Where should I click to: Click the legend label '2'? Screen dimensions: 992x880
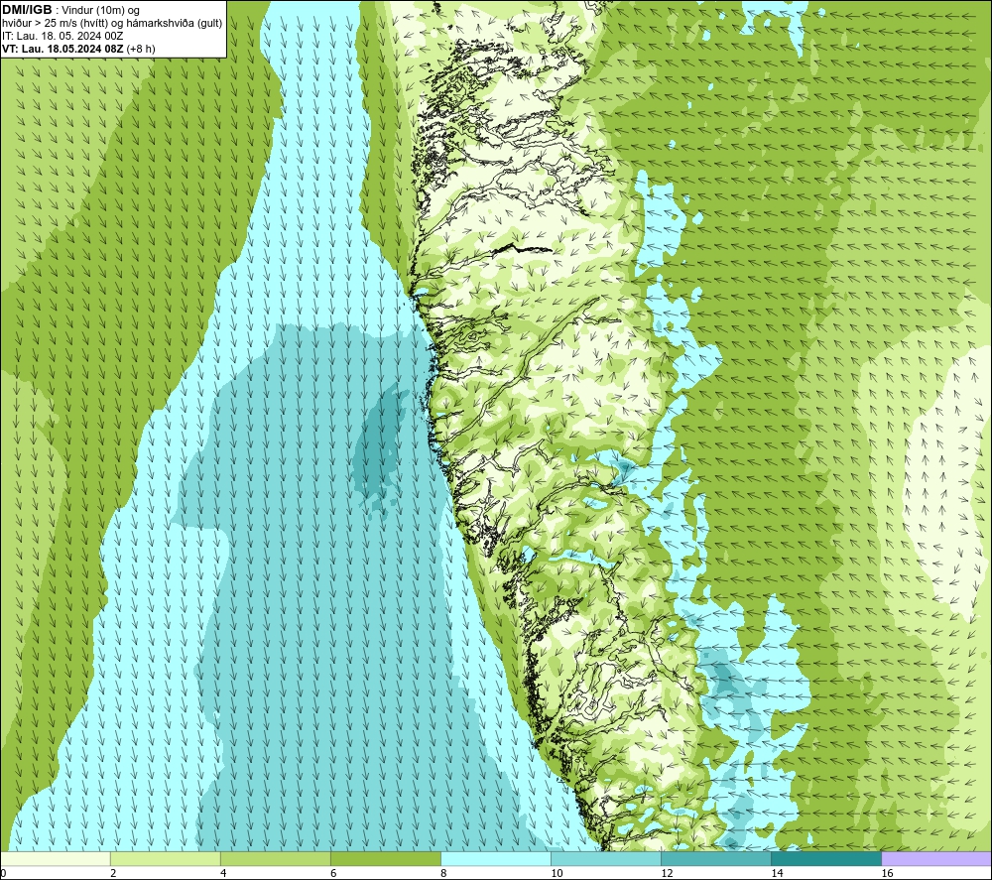(x=113, y=873)
